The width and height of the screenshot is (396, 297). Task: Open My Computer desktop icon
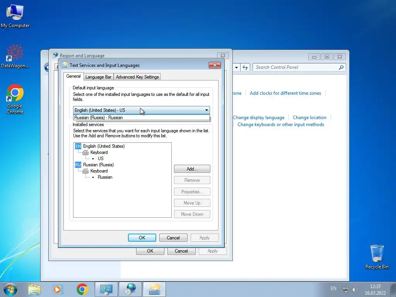tap(15, 15)
